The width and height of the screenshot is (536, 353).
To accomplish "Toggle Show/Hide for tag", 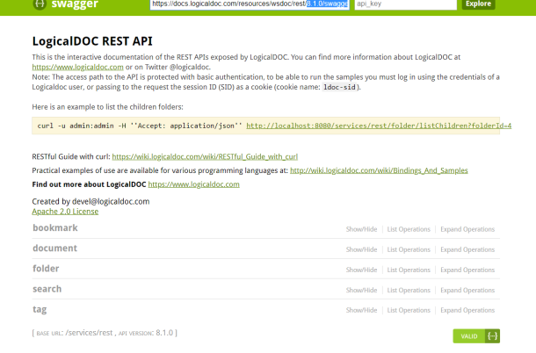I will (361, 310).
